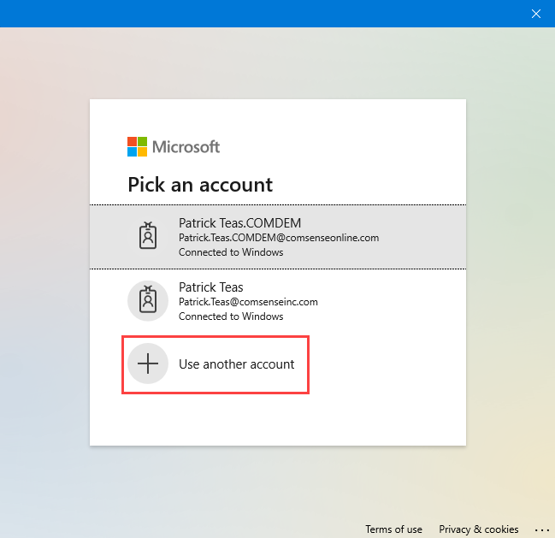
Task: Open the Terms of use link
Action: [x=393, y=529]
